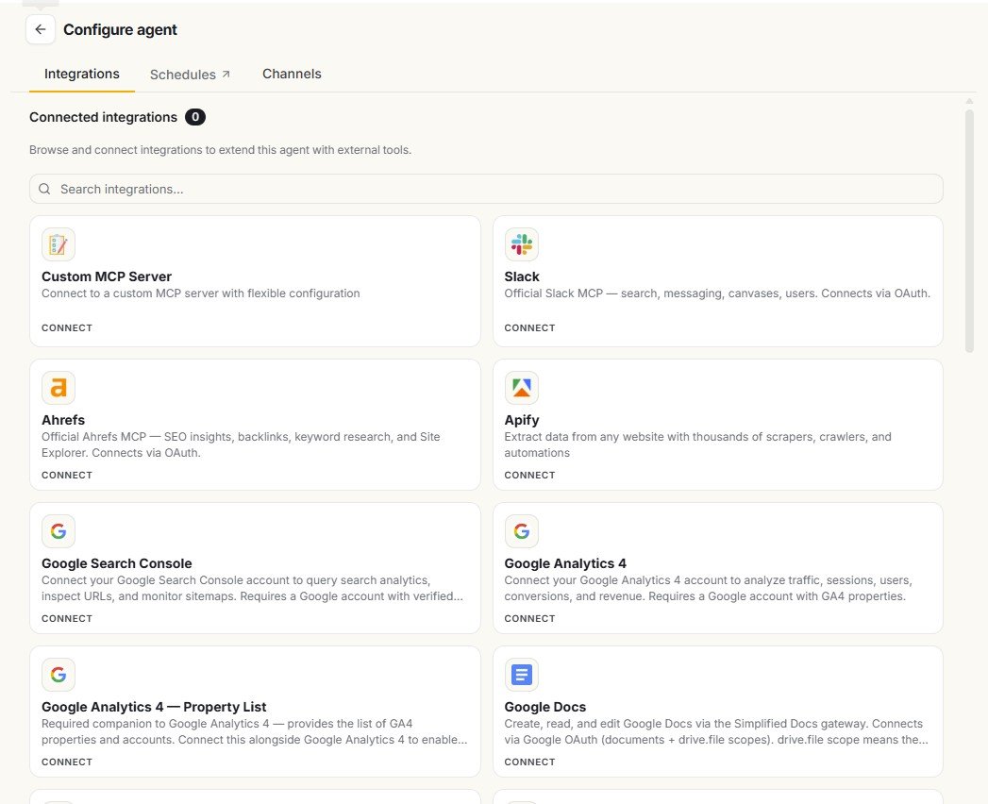988x804 pixels.
Task: Click GA4 description about traffic and sessions
Action: click(x=709, y=589)
